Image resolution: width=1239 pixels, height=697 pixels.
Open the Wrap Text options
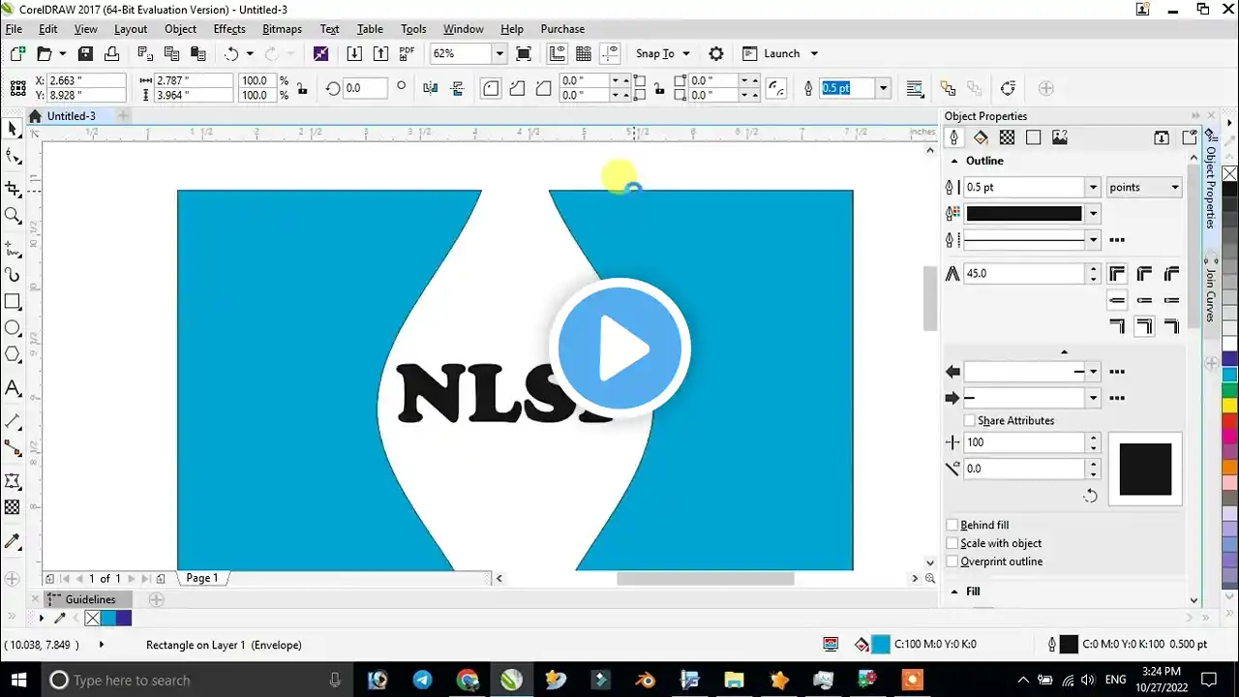coord(915,88)
